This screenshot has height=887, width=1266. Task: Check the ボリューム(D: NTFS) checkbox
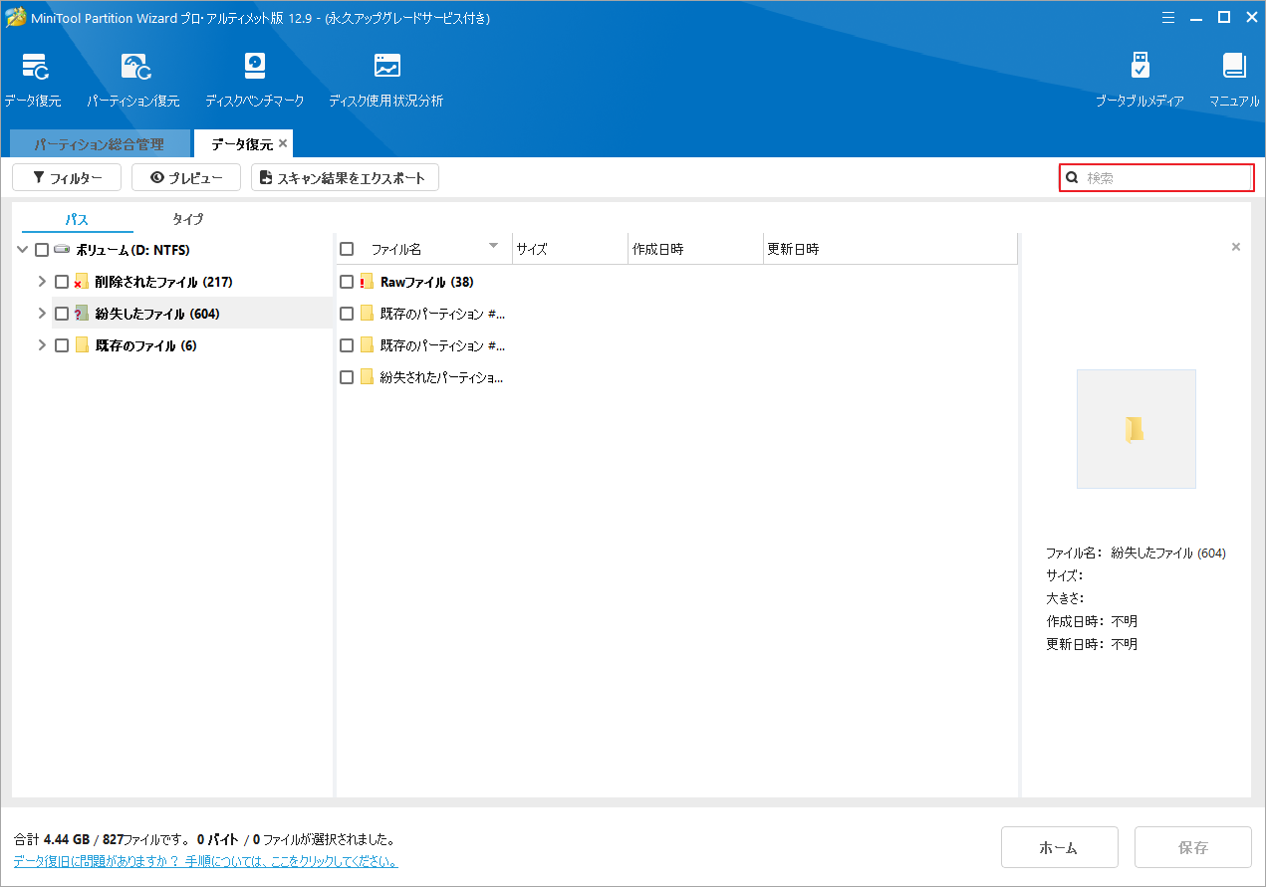(x=42, y=250)
